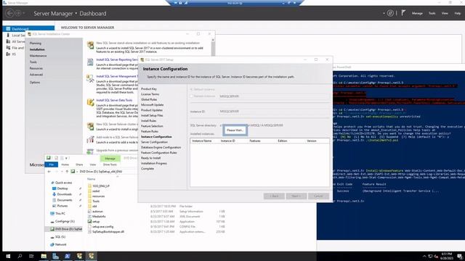Select the setup.exe.config file

pos(100,227)
